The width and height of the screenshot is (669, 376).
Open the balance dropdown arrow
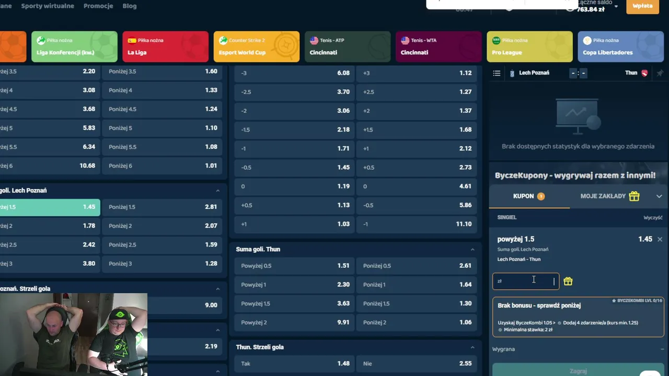(616, 6)
